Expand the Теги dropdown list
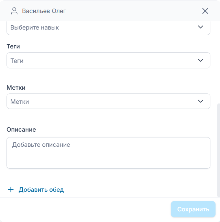This screenshot has height=222, width=220. [103, 60]
